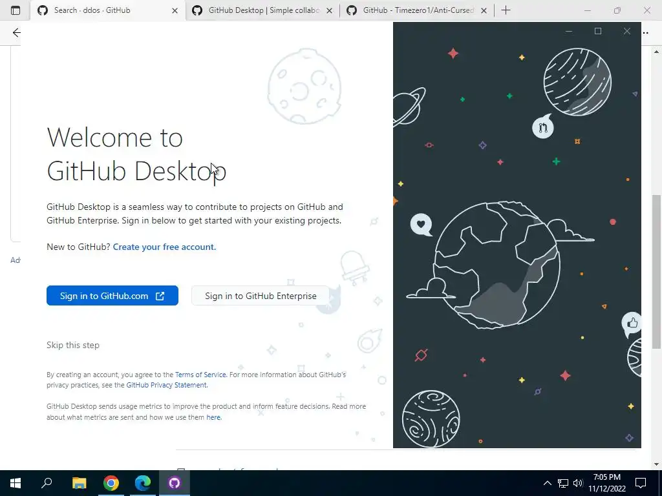Screen dimensions: 662x496
Task: Open Windows taskbar search
Action: [47, 483]
